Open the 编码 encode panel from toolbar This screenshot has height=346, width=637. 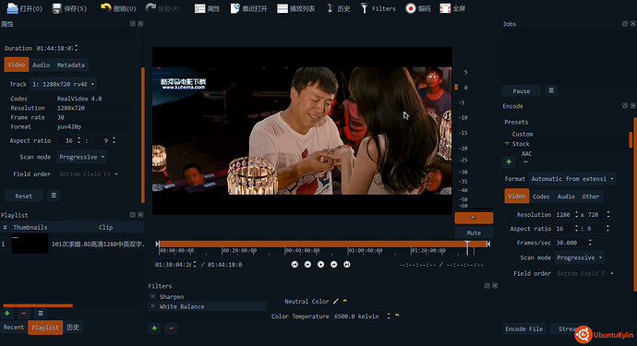click(418, 8)
